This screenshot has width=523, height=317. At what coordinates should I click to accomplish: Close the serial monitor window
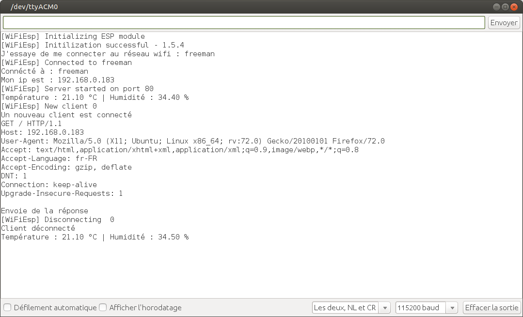pyautogui.click(x=514, y=7)
